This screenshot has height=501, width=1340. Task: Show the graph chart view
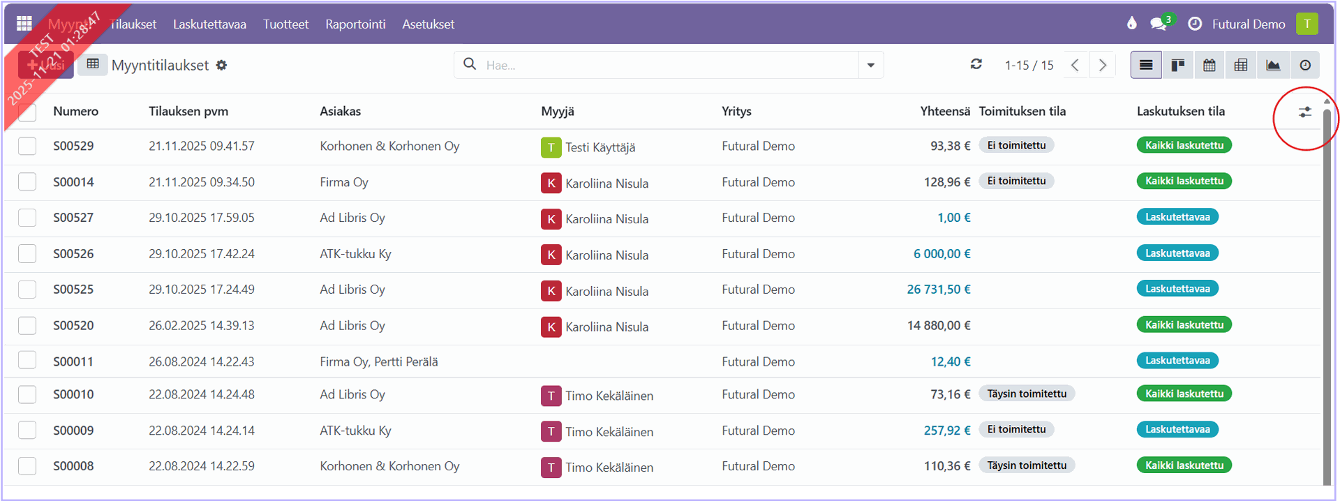click(x=1273, y=65)
